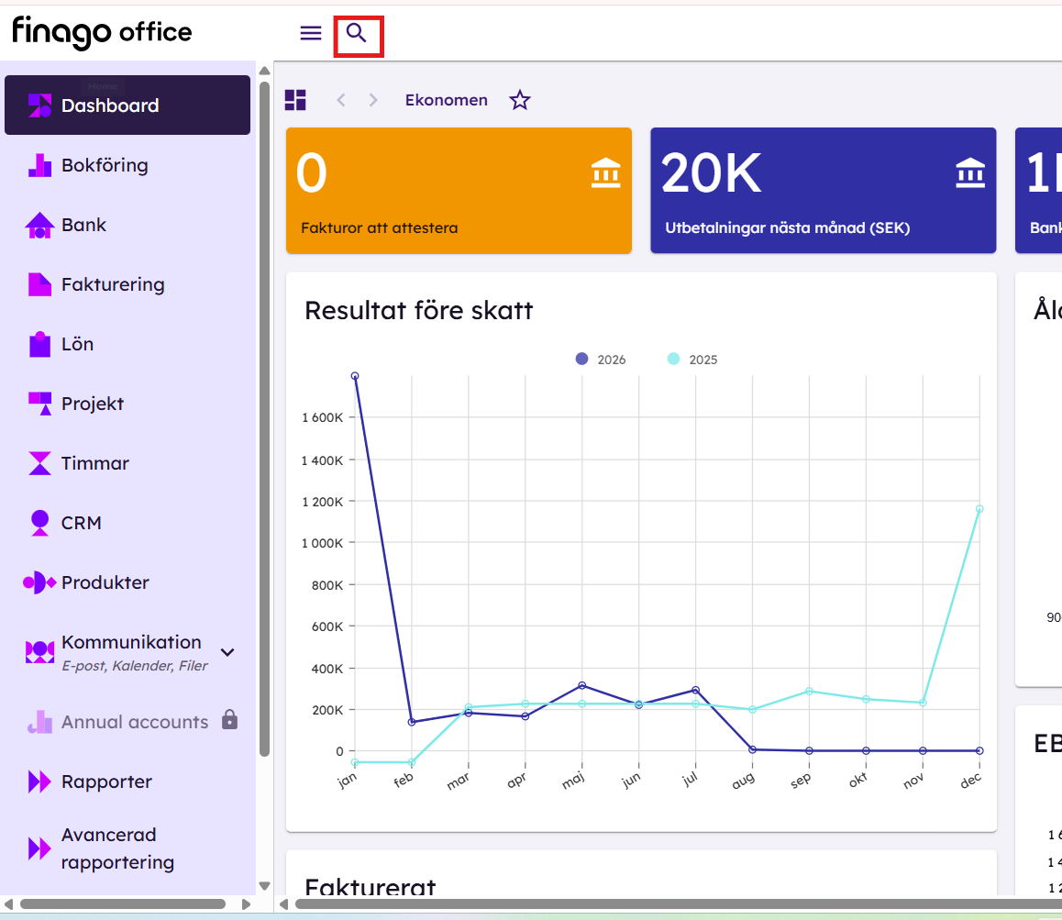Open the search magnifier icon
Screen dimensions: 1062x920
356,32
